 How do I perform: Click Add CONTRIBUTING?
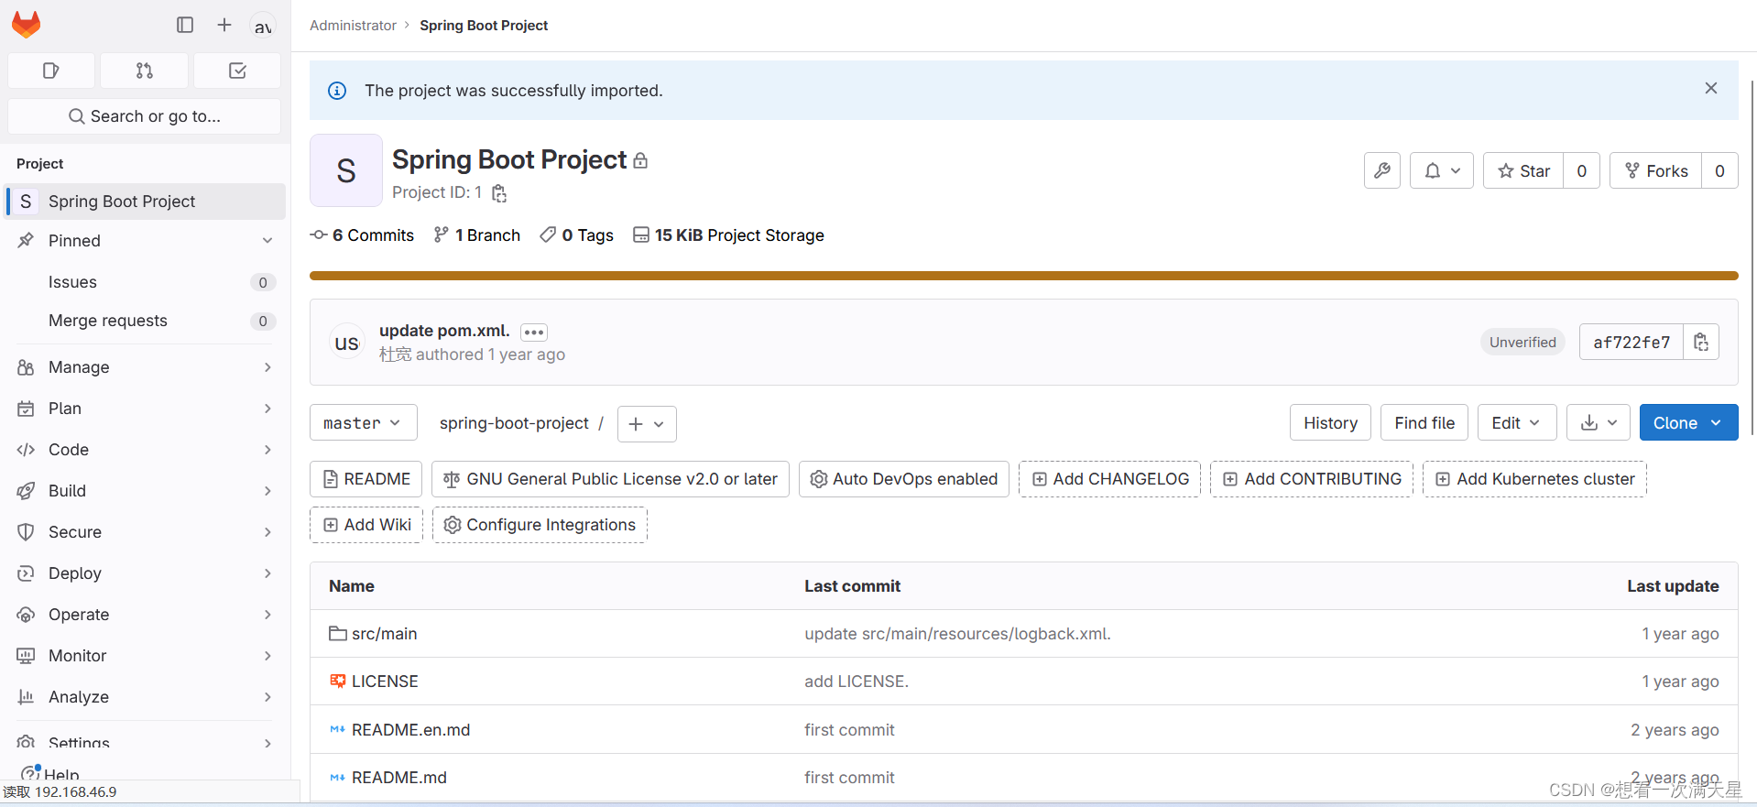pos(1312,479)
